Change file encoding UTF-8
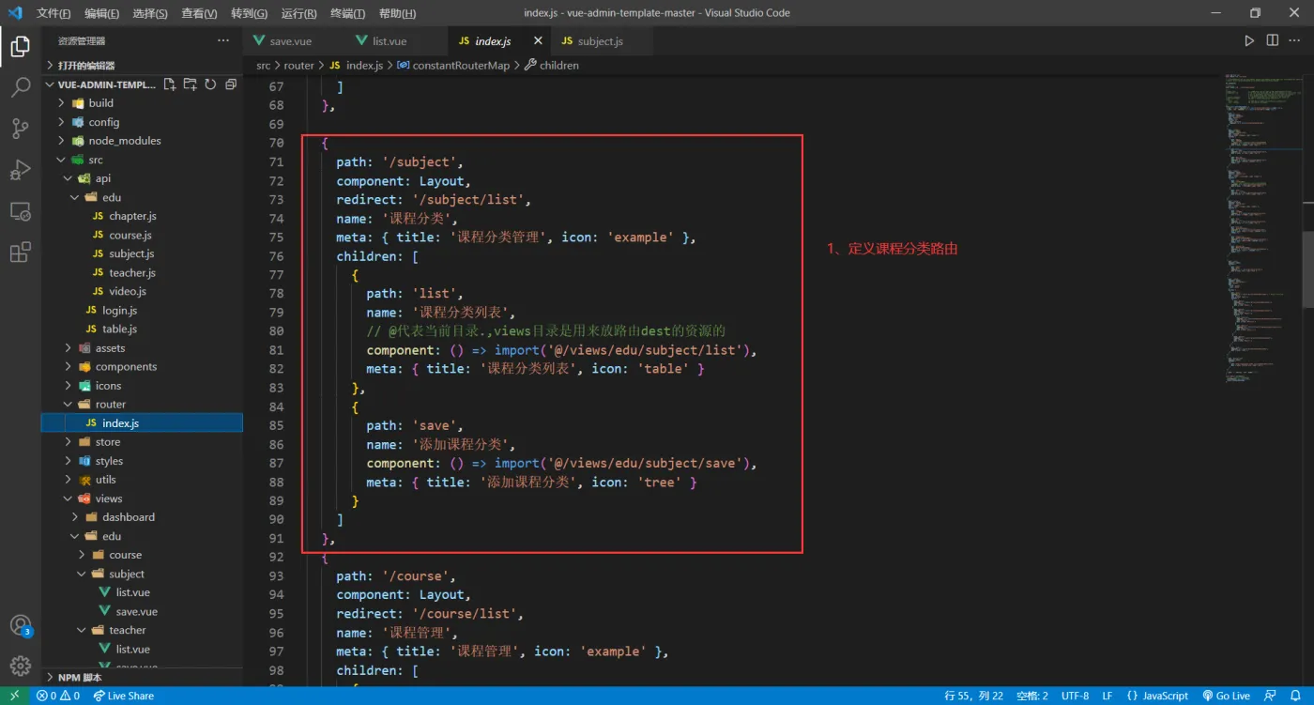The height and width of the screenshot is (705, 1314). [x=1075, y=696]
